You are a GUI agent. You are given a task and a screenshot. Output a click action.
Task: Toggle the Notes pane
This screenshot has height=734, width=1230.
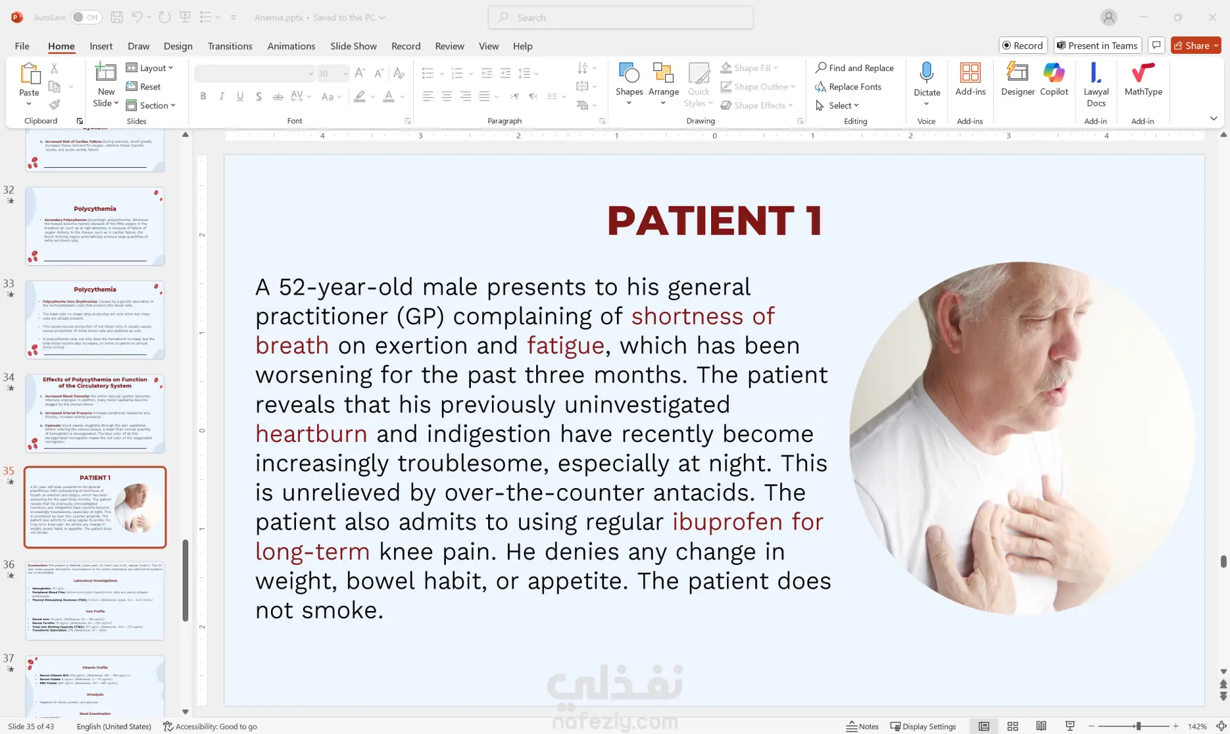pos(862,726)
